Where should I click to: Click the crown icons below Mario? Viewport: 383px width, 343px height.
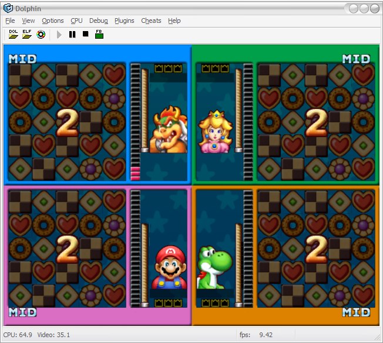(168, 303)
